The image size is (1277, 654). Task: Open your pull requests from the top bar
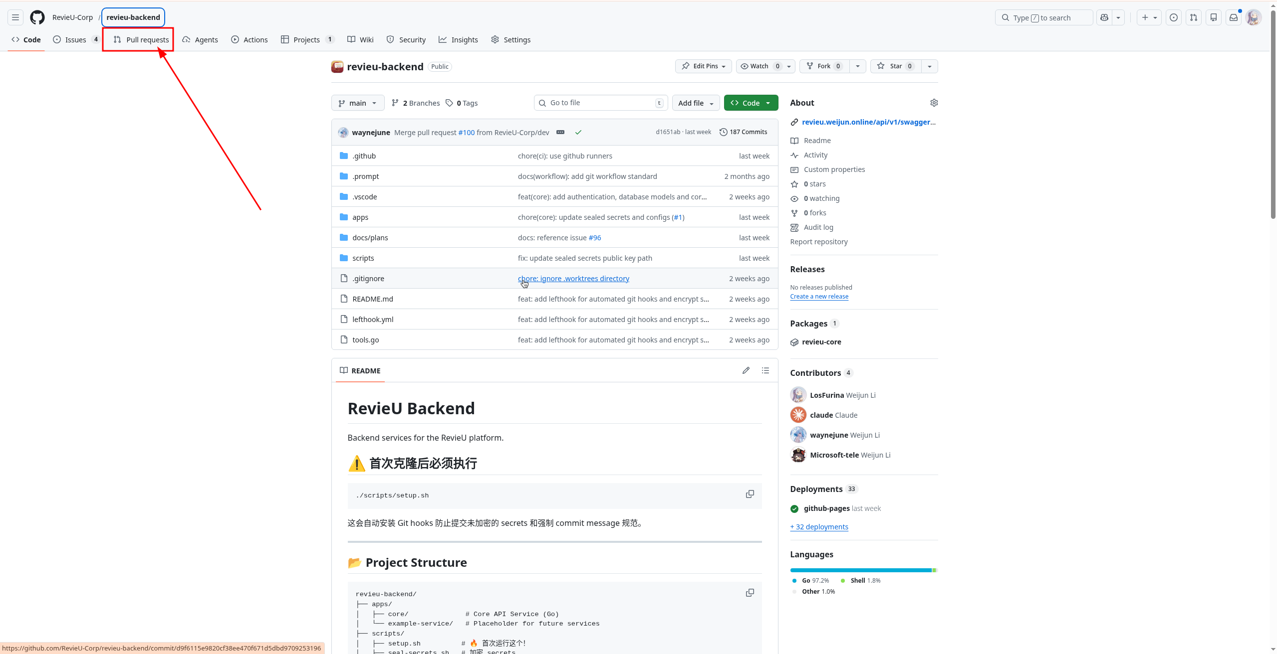pos(1194,17)
